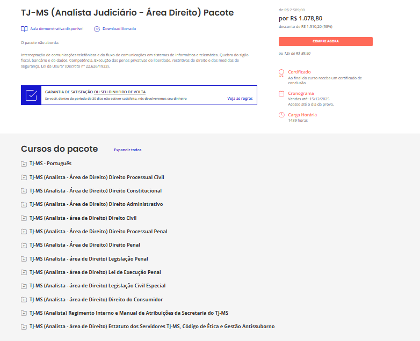
Task: Expand the Legislação Civil Especial course
Action: pyautogui.click(x=24, y=286)
